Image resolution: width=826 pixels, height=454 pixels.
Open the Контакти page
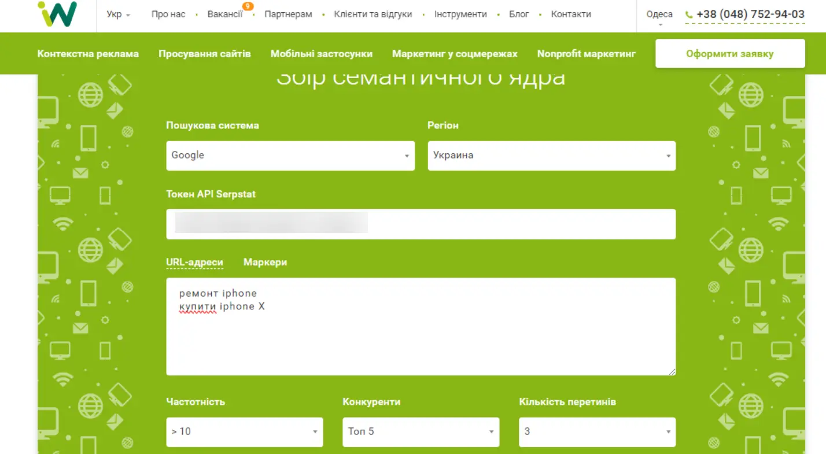pos(571,14)
